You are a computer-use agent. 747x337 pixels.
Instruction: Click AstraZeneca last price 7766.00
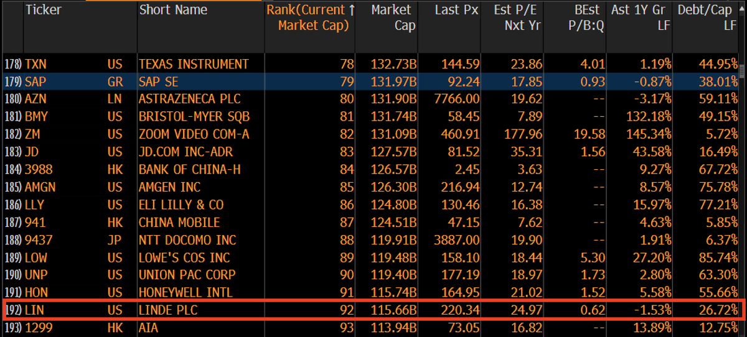point(458,99)
